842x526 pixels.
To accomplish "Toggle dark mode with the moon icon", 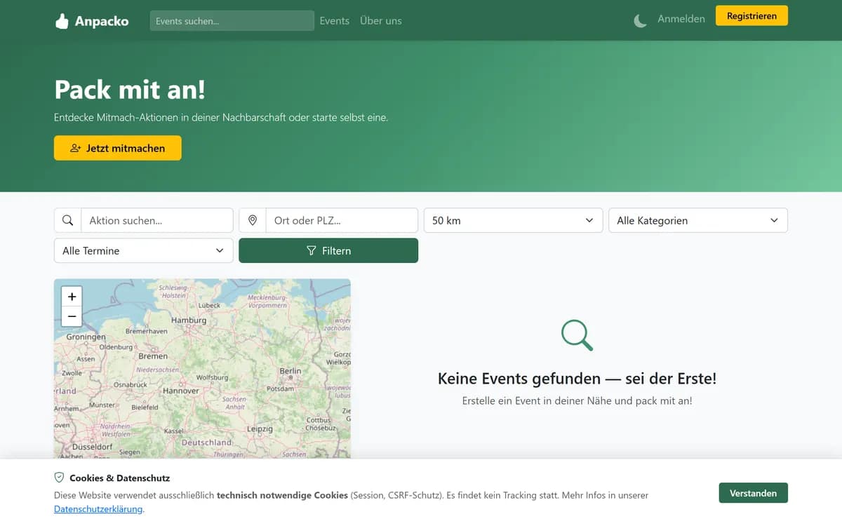I will point(640,21).
